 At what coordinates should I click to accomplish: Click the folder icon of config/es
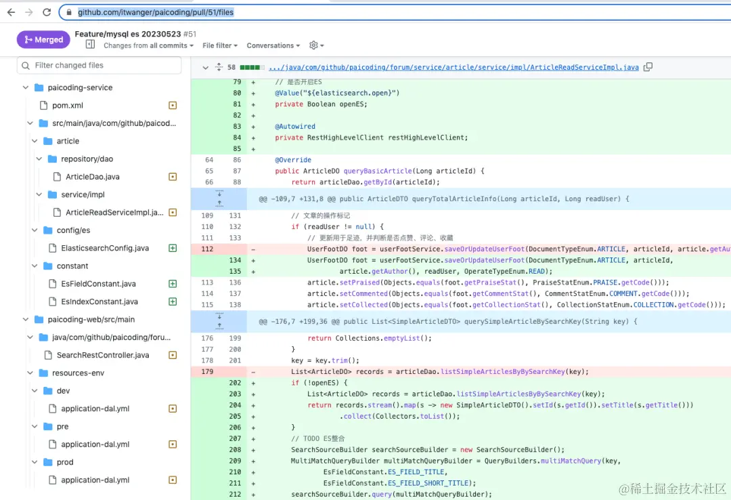pyautogui.click(x=48, y=230)
